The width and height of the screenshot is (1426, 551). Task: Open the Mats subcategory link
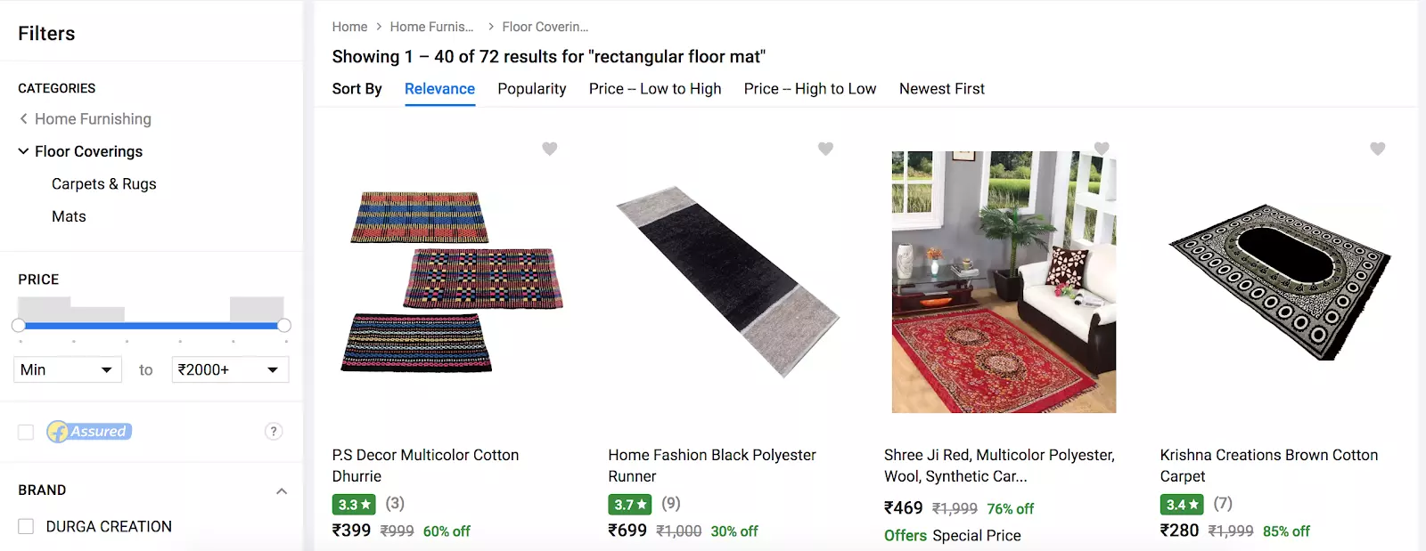[x=69, y=216]
